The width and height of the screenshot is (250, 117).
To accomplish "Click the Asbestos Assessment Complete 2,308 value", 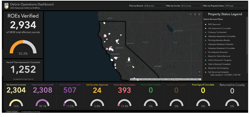I will 42,90.
